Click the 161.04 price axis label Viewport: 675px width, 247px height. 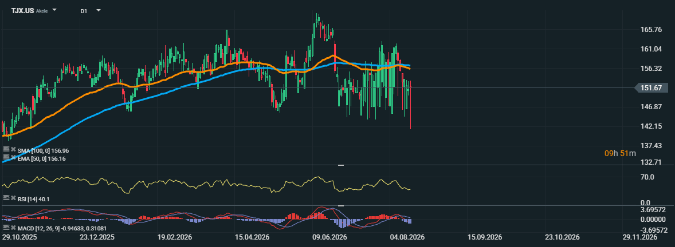coord(652,49)
